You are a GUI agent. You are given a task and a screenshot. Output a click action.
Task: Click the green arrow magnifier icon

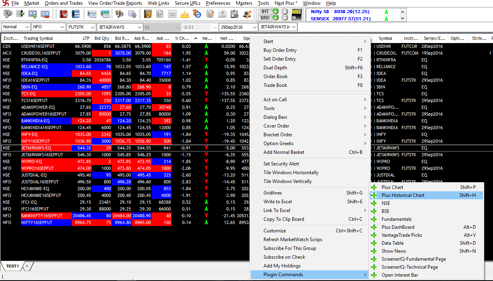[x=119, y=14]
